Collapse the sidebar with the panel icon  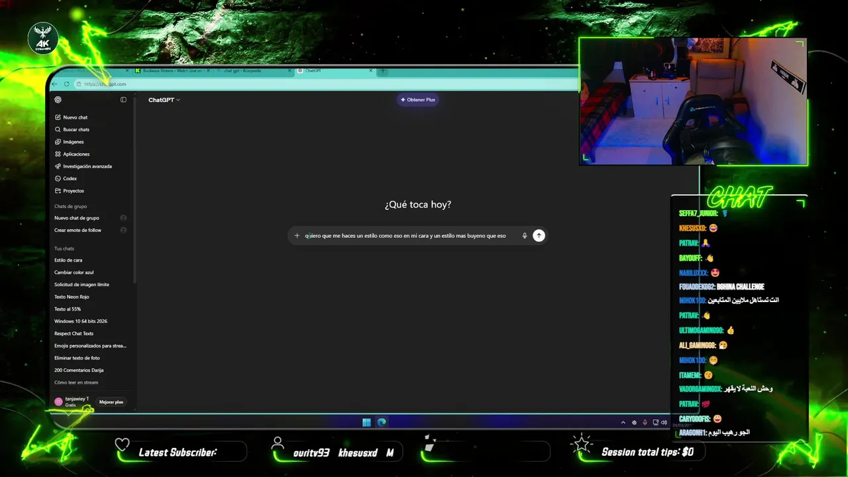(123, 100)
